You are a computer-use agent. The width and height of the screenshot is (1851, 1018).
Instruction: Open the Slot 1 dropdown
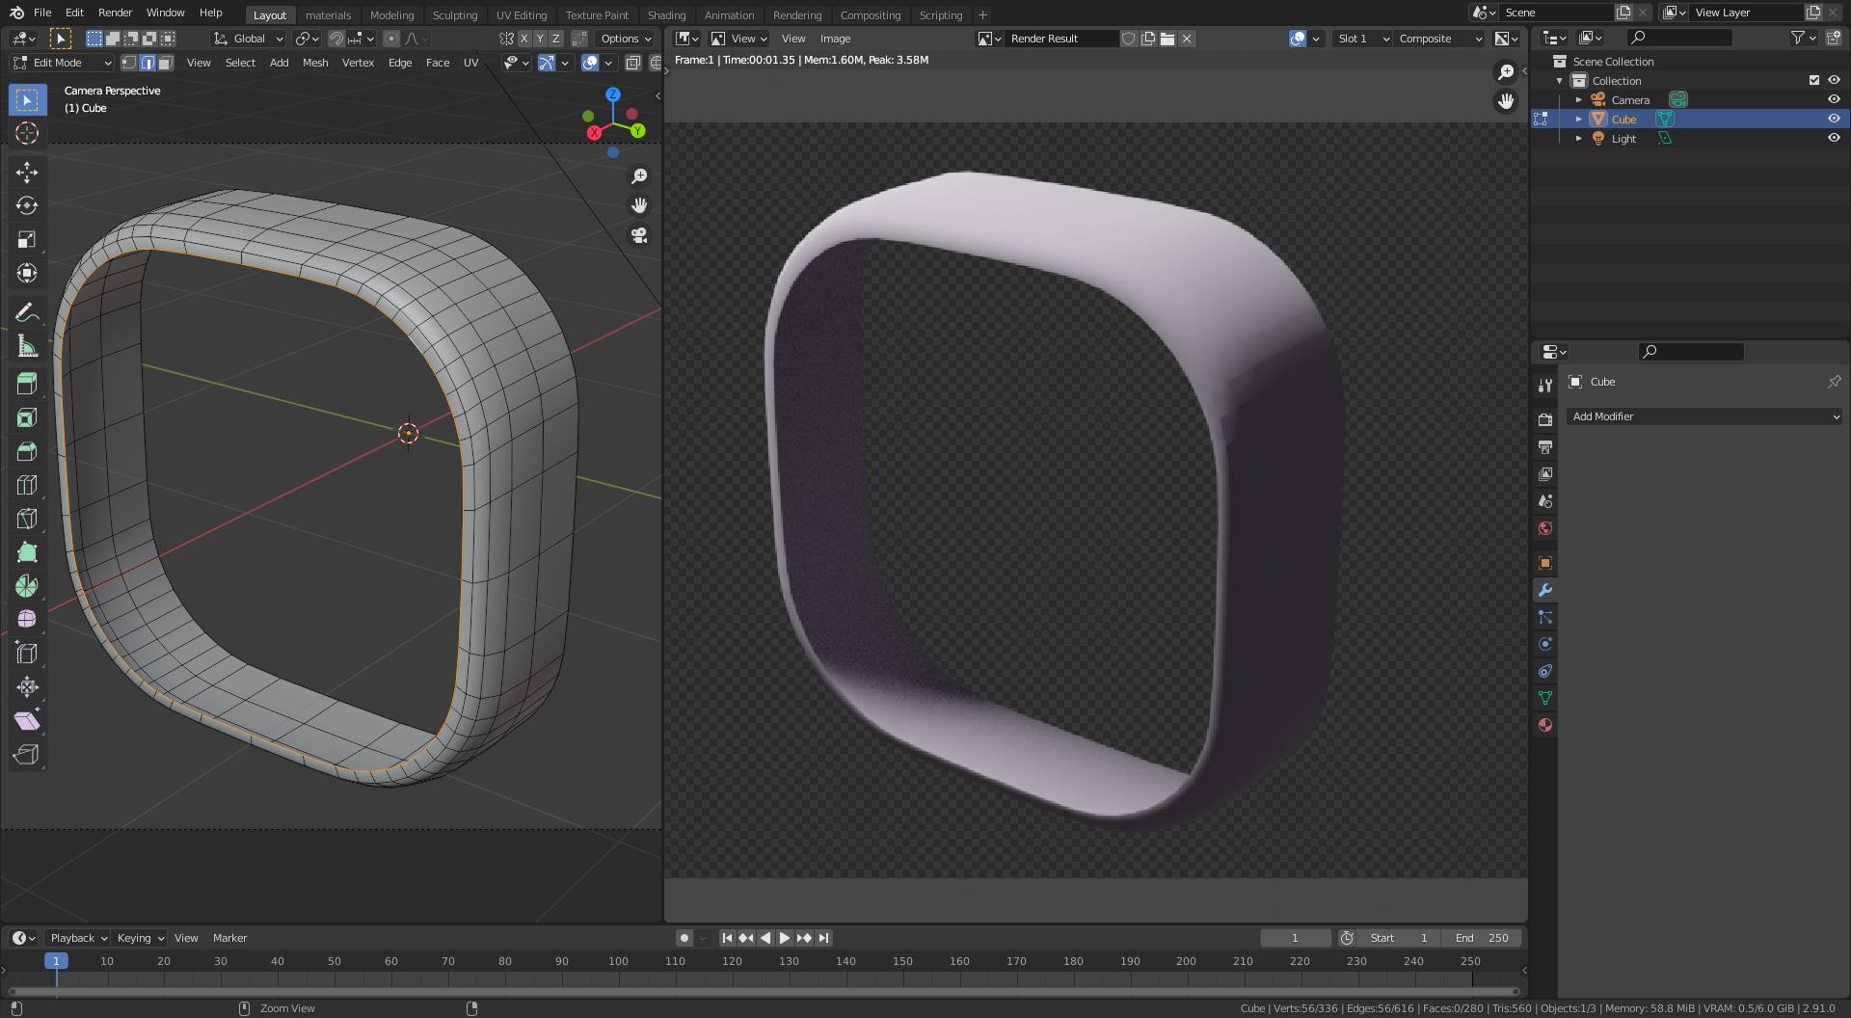(x=1362, y=39)
